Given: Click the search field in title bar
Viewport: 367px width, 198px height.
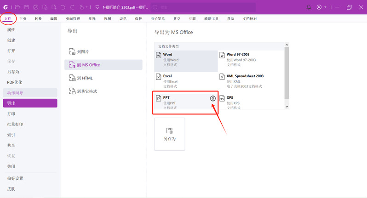Looking at the screenshot, I should (x=203, y=7).
